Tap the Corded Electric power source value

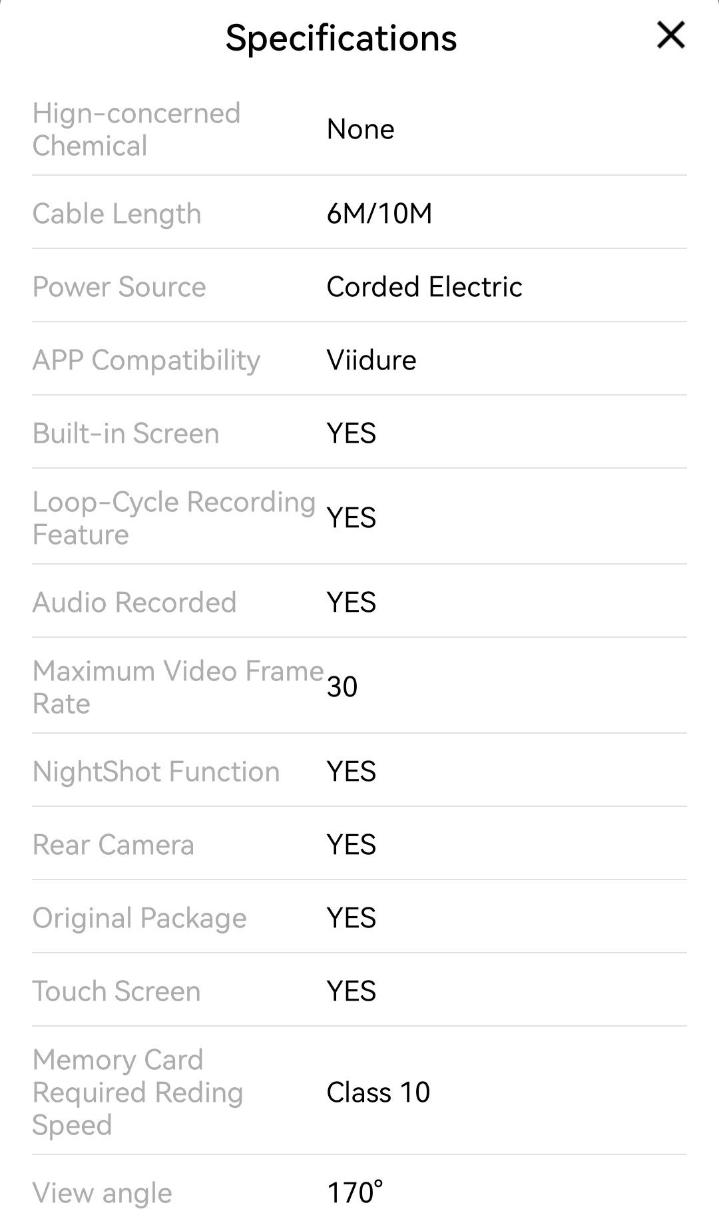424,287
